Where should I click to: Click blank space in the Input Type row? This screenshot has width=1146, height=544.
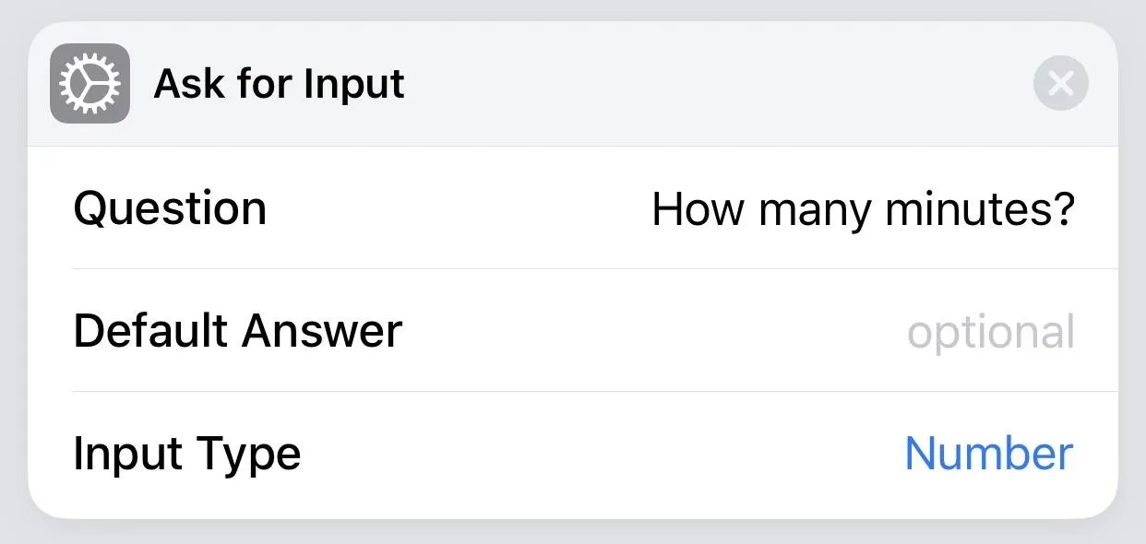600,455
